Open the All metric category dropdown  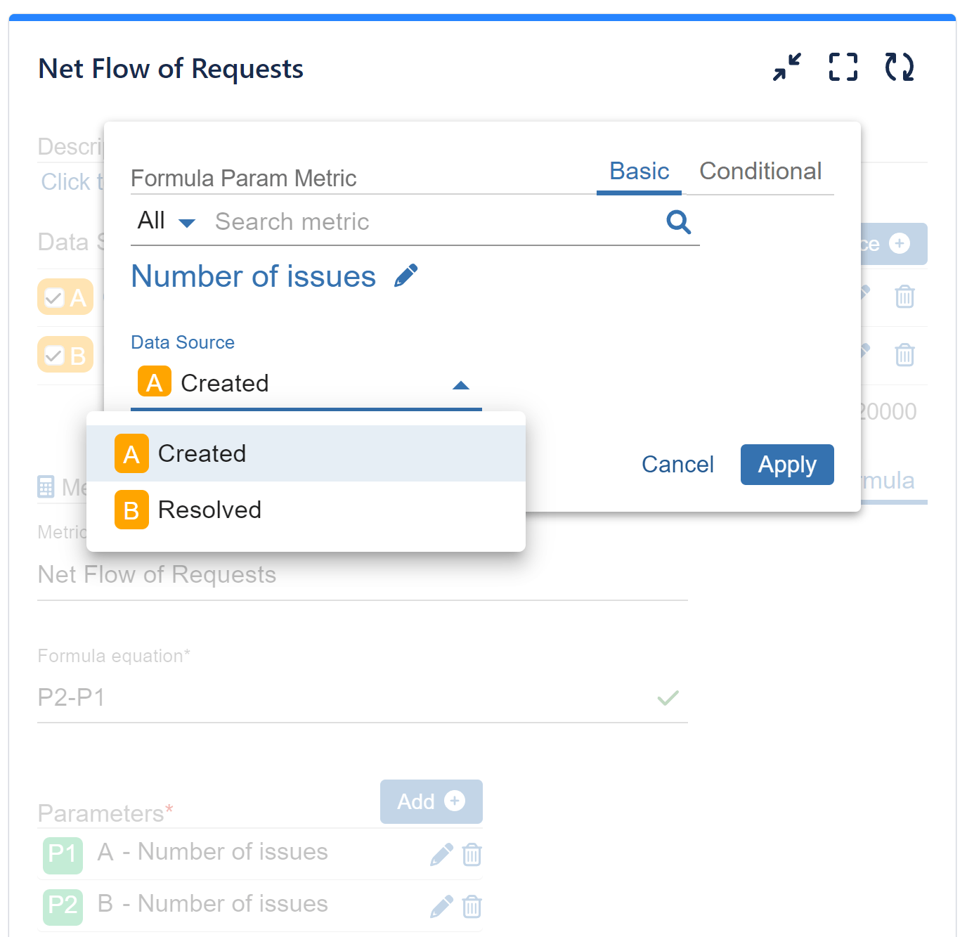(165, 221)
